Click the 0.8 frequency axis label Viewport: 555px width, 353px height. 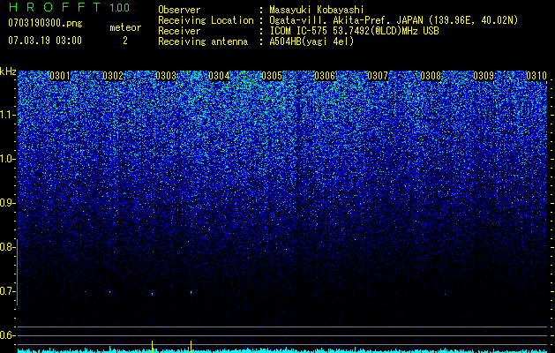pos(7,247)
